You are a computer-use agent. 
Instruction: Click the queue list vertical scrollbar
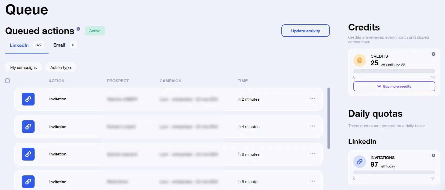click(x=329, y=118)
